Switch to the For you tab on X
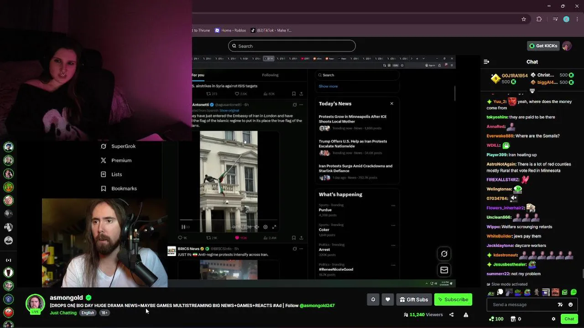This screenshot has width=584, height=328. 198,75
